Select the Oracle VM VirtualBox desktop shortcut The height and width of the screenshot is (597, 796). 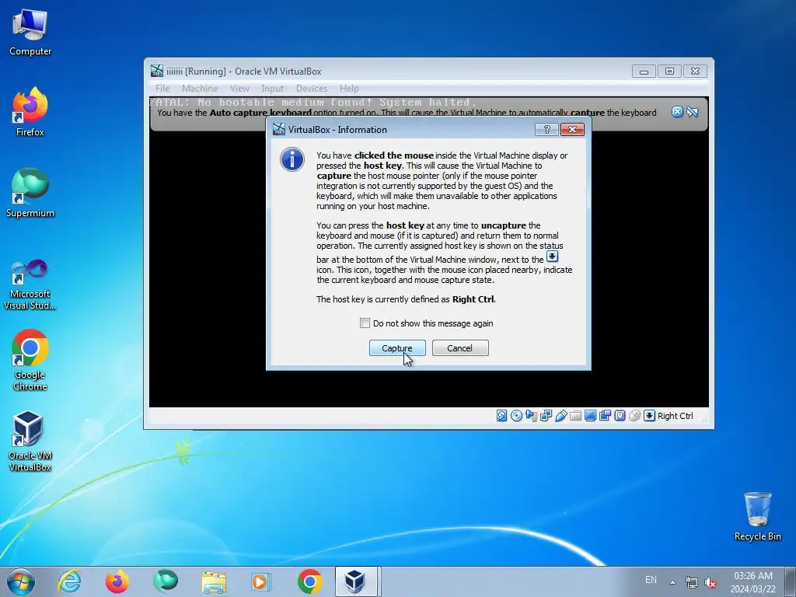[x=30, y=441]
